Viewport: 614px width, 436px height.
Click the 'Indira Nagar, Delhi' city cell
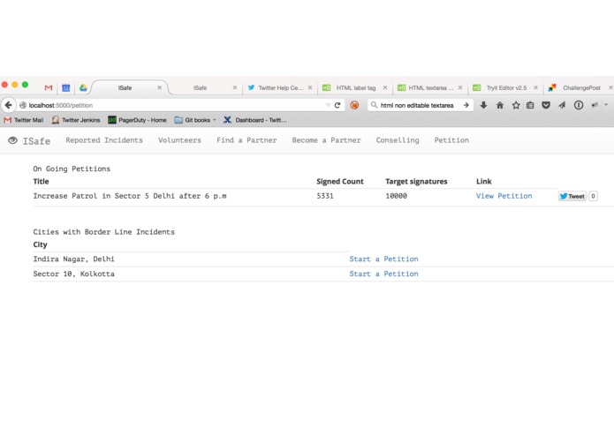point(73,259)
